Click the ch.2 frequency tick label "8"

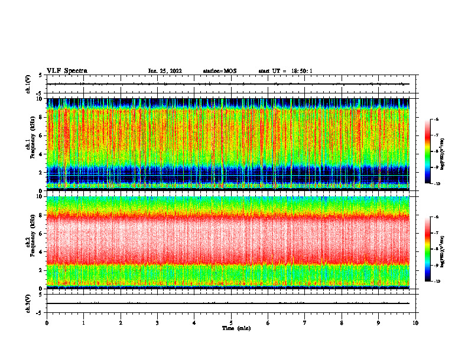41,215
